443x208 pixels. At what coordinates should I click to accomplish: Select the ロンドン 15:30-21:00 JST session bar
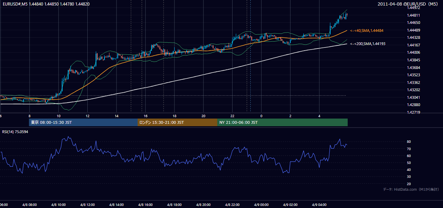tap(177, 122)
